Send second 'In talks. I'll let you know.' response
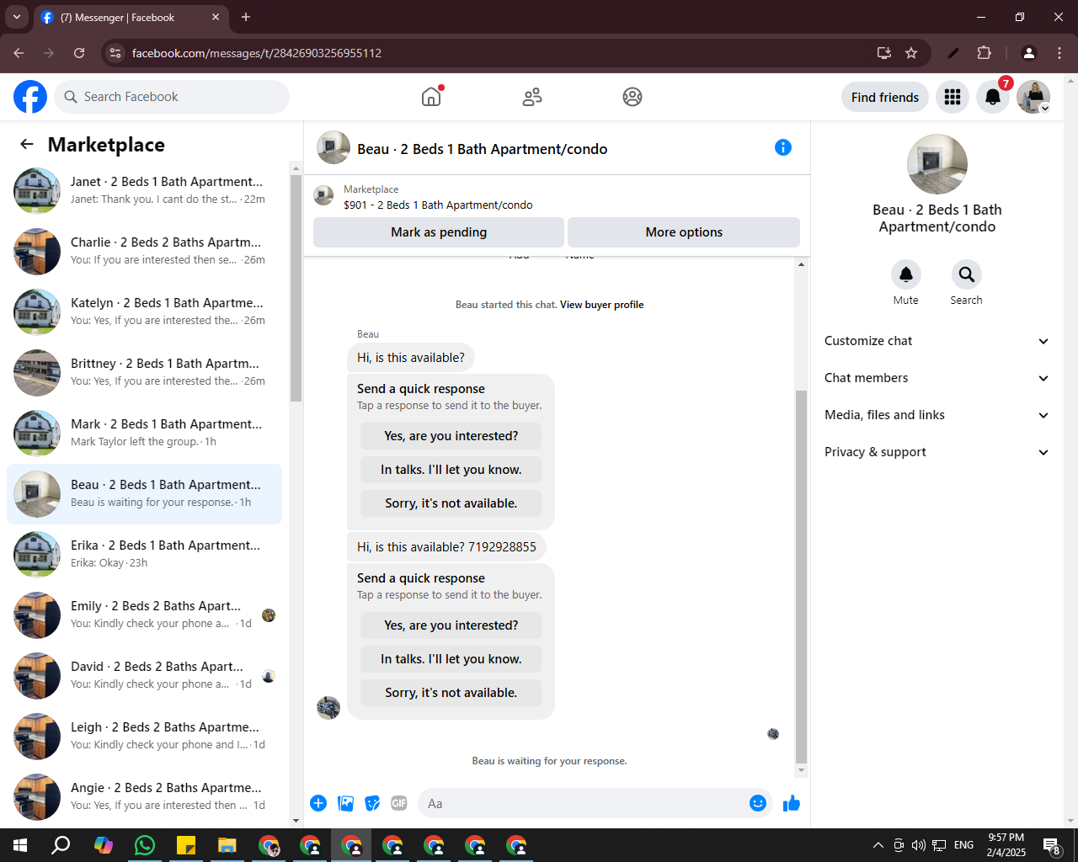 (451, 659)
